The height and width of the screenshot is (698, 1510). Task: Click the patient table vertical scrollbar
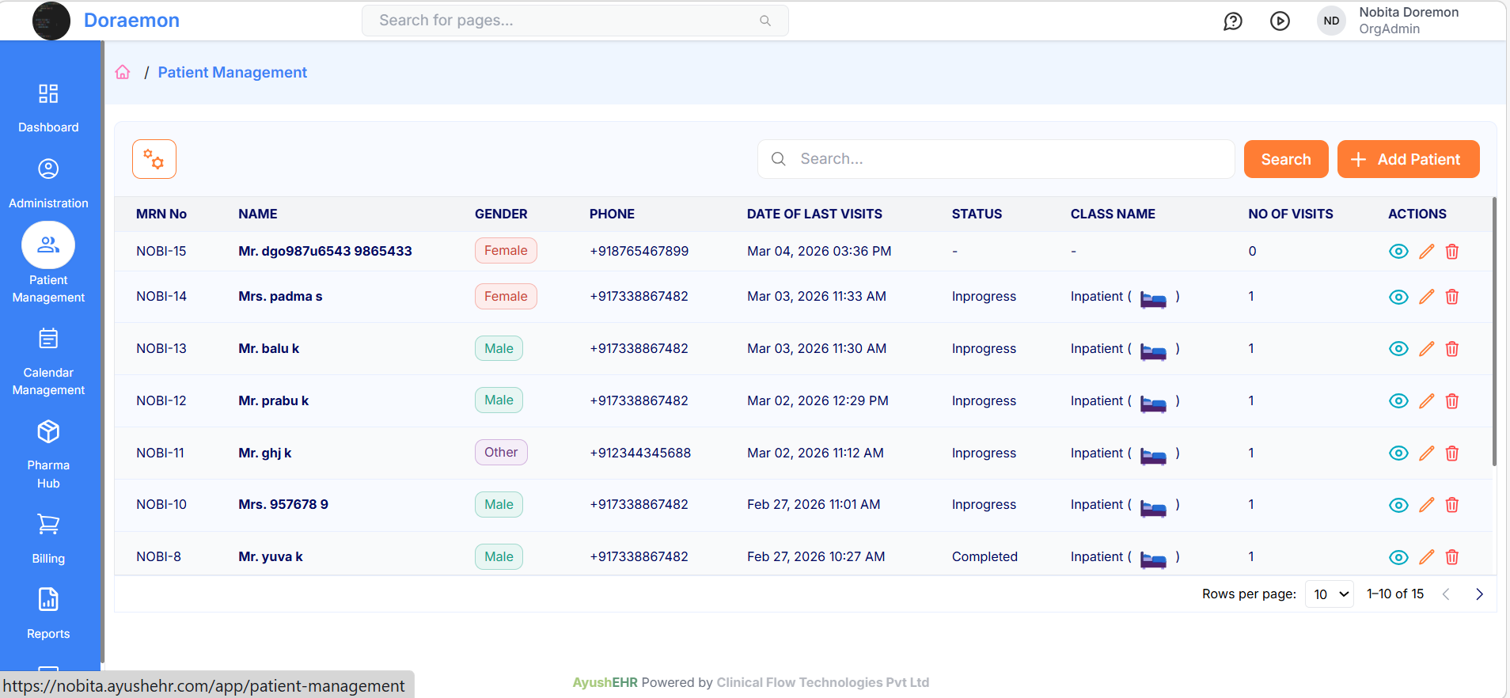[x=1493, y=332]
